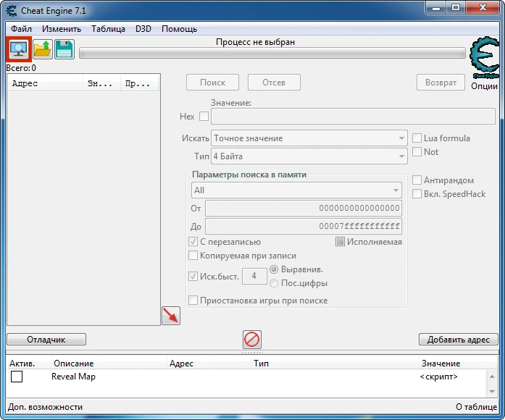The height and width of the screenshot is (420, 505).
Task: Click the Отсев button
Action: click(x=274, y=83)
